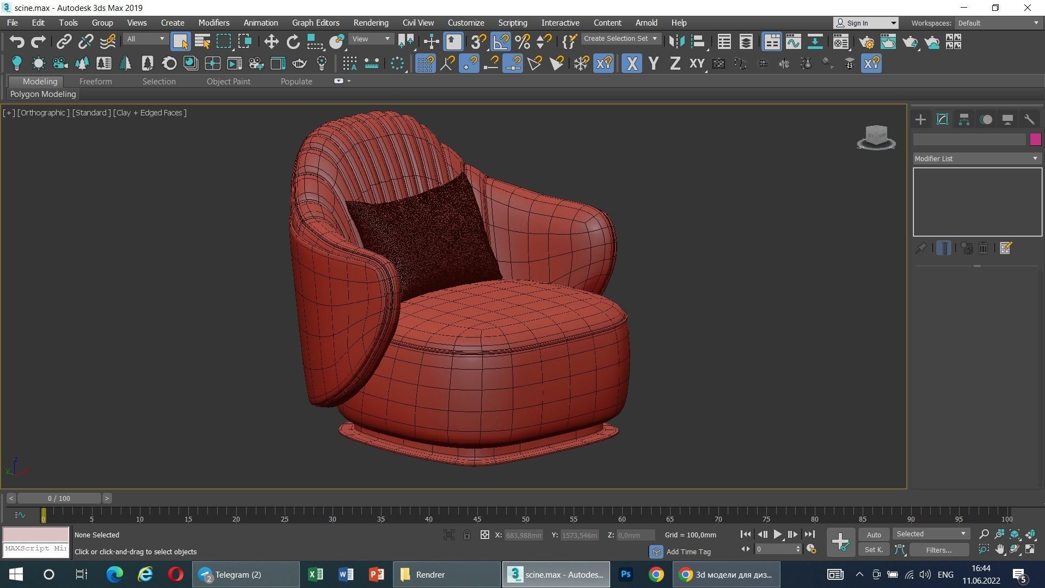Open the Sign In dropdown
Screen dimensions: 1045x588
pos(865,23)
